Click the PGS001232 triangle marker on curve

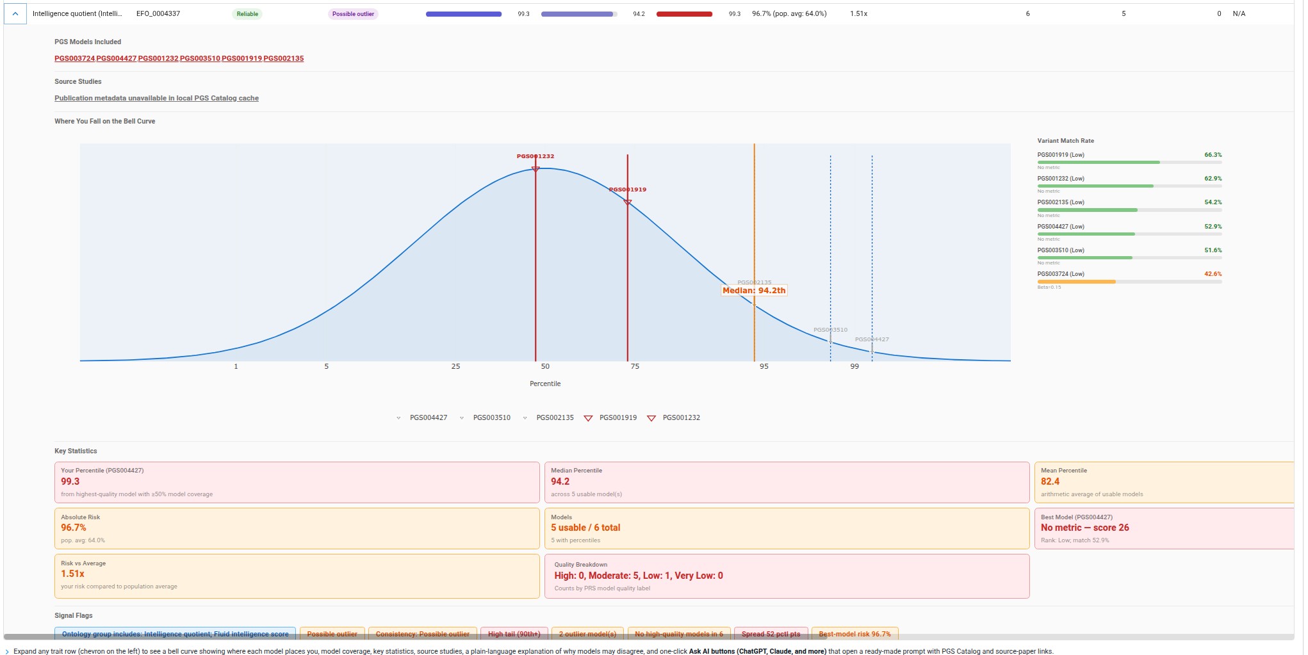[535, 169]
